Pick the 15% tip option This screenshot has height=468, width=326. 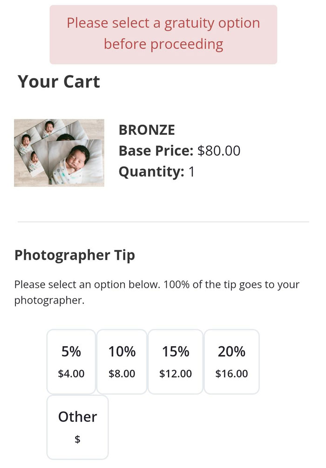click(x=176, y=361)
